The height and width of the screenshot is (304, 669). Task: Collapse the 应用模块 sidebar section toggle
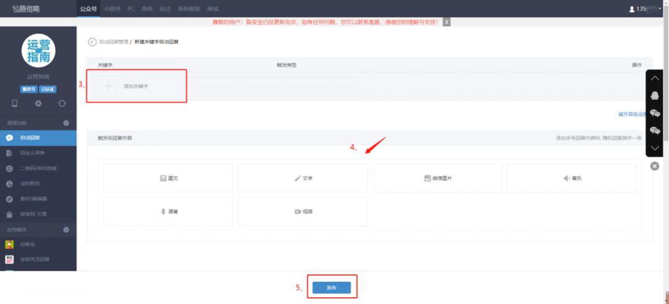pos(66,230)
